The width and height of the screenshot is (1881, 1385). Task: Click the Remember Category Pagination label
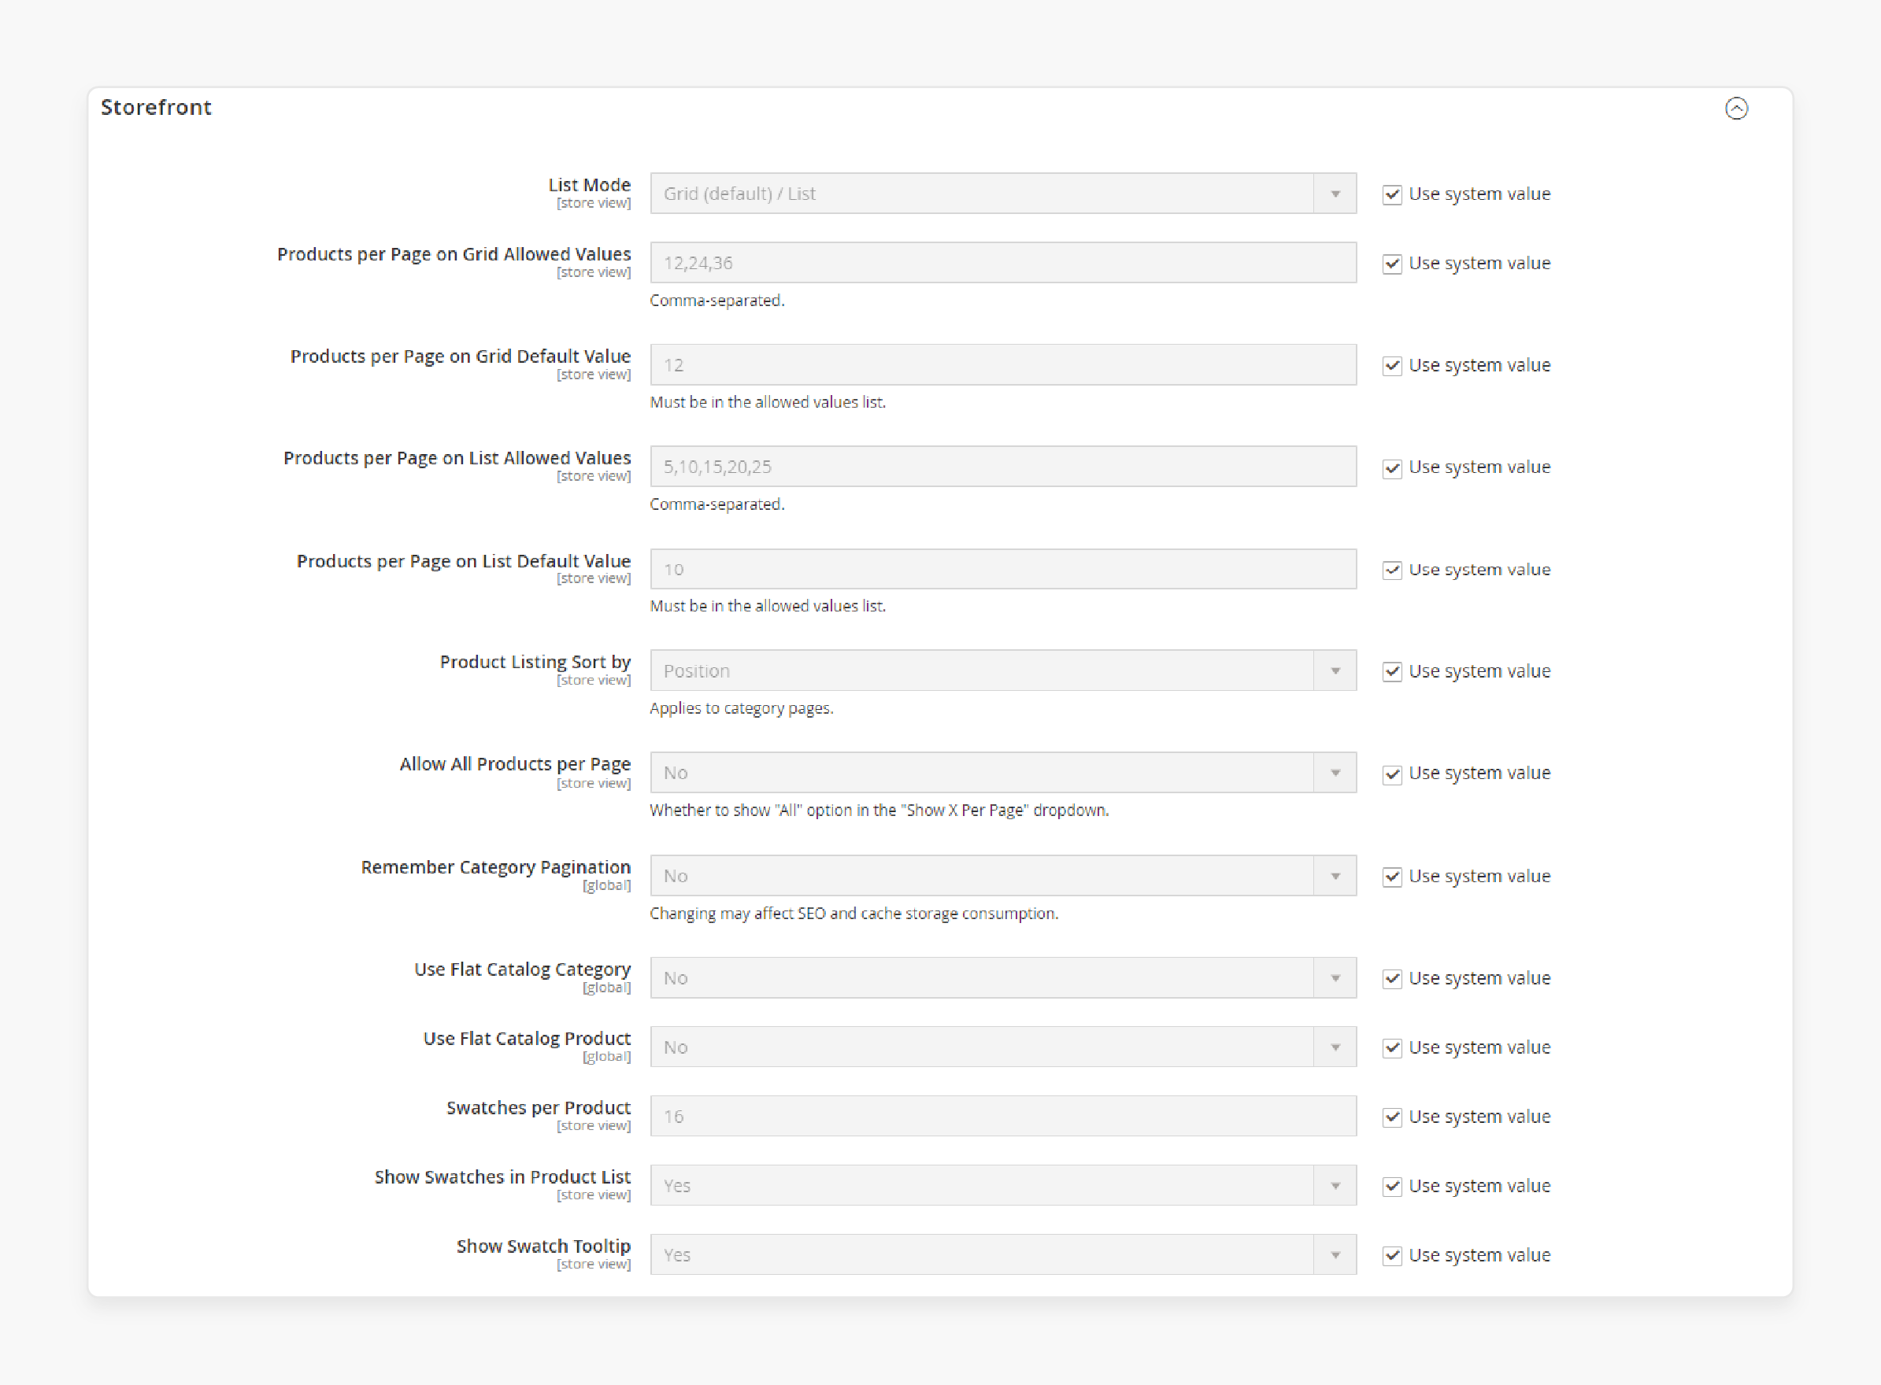(x=495, y=868)
